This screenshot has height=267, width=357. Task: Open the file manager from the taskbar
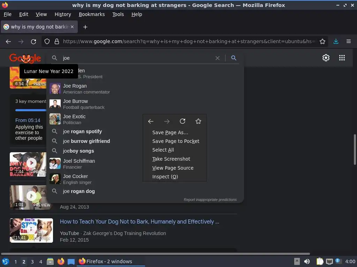(x=50, y=261)
